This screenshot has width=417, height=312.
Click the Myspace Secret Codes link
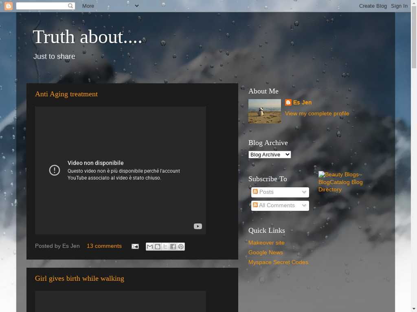coord(278,262)
